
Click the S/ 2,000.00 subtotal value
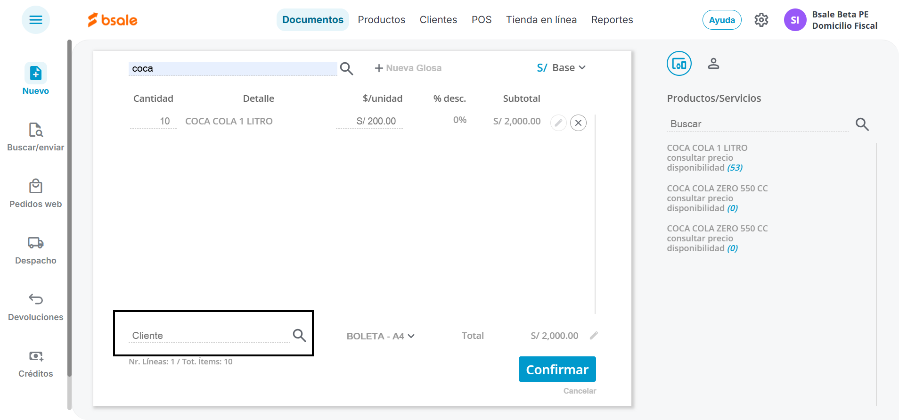point(517,121)
